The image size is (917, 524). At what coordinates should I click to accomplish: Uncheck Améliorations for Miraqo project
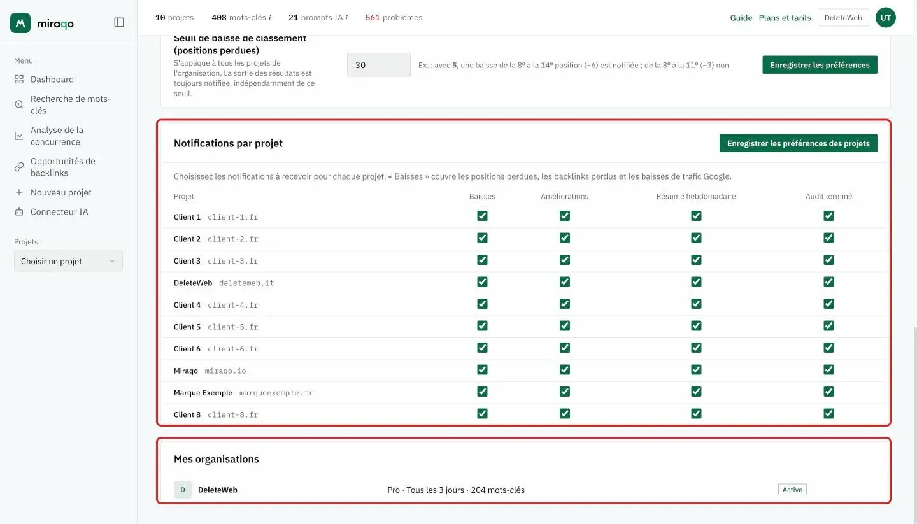(x=565, y=370)
